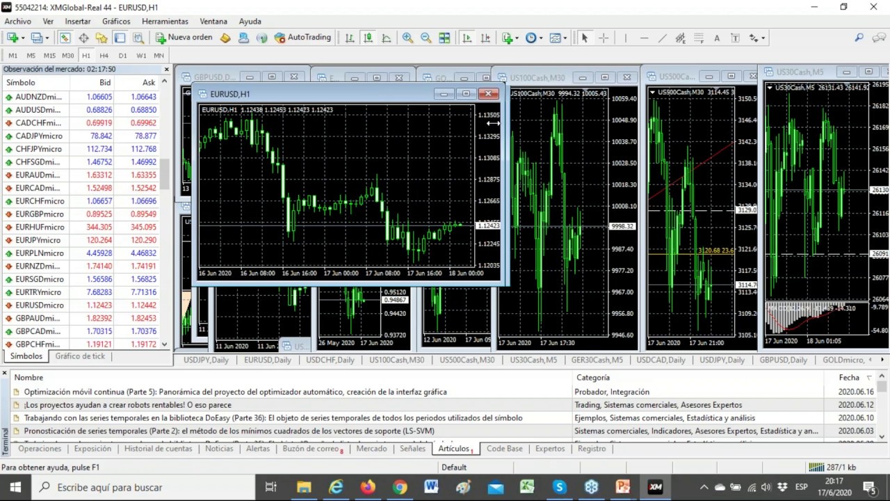Click Windows search box

(x=143, y=487)
